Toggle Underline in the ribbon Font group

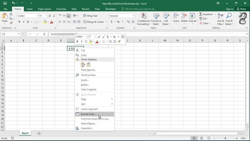[28, 22]
